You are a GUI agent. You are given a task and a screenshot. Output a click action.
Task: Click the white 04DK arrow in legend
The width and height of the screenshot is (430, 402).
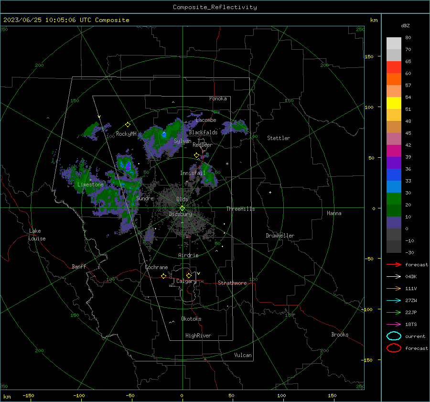click(x=394, y=277)
